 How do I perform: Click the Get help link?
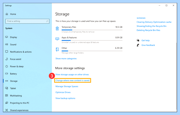145,40
